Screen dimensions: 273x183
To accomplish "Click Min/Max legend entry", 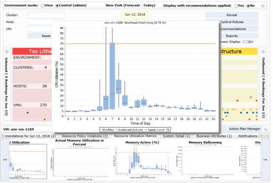I will (x=107, y=130).
